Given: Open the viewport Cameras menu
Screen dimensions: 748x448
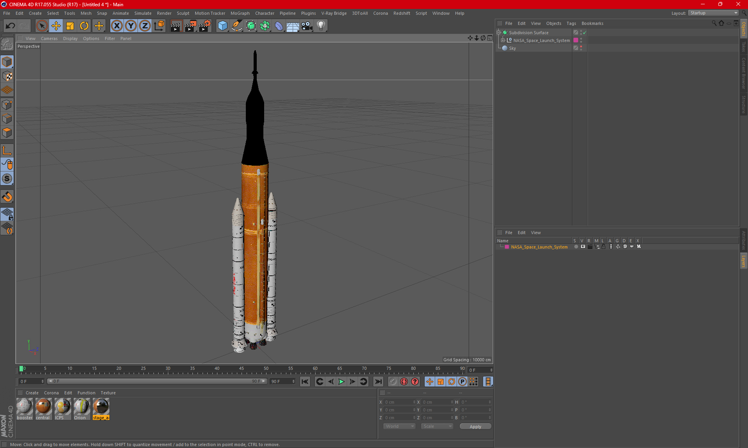Looking at the screenshot, I should point(49,38).
